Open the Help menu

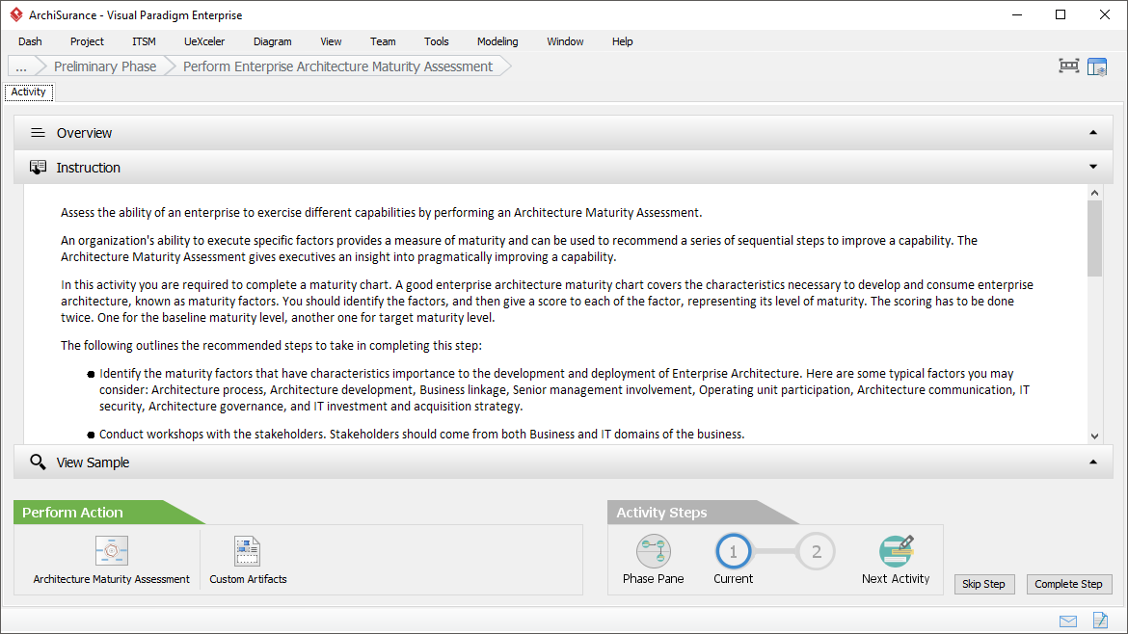(622, 41)
